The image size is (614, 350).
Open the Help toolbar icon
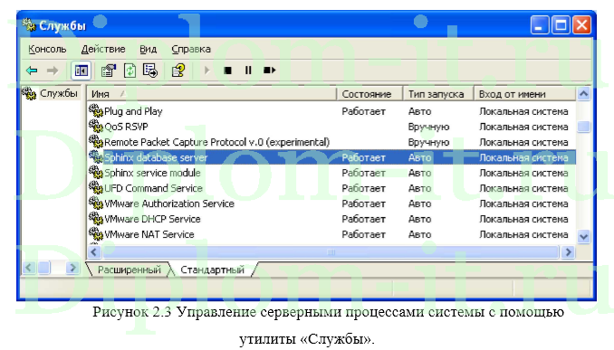point(178,71)
